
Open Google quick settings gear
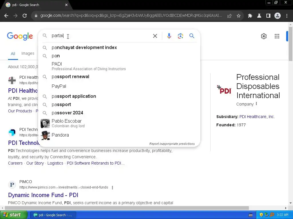264,36
